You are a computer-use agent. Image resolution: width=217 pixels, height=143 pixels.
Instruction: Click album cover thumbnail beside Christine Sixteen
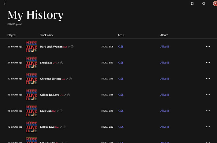(31, 79)
